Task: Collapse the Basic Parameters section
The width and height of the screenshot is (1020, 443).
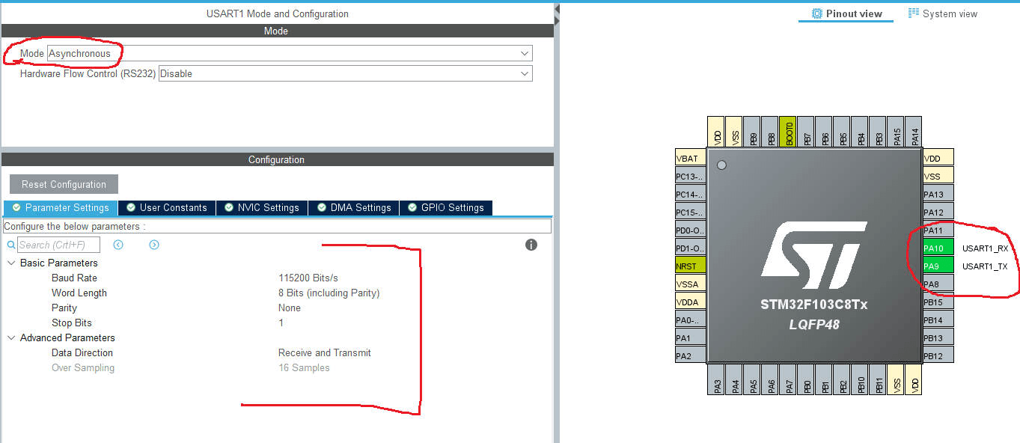Action: click(x=11, y=263)
